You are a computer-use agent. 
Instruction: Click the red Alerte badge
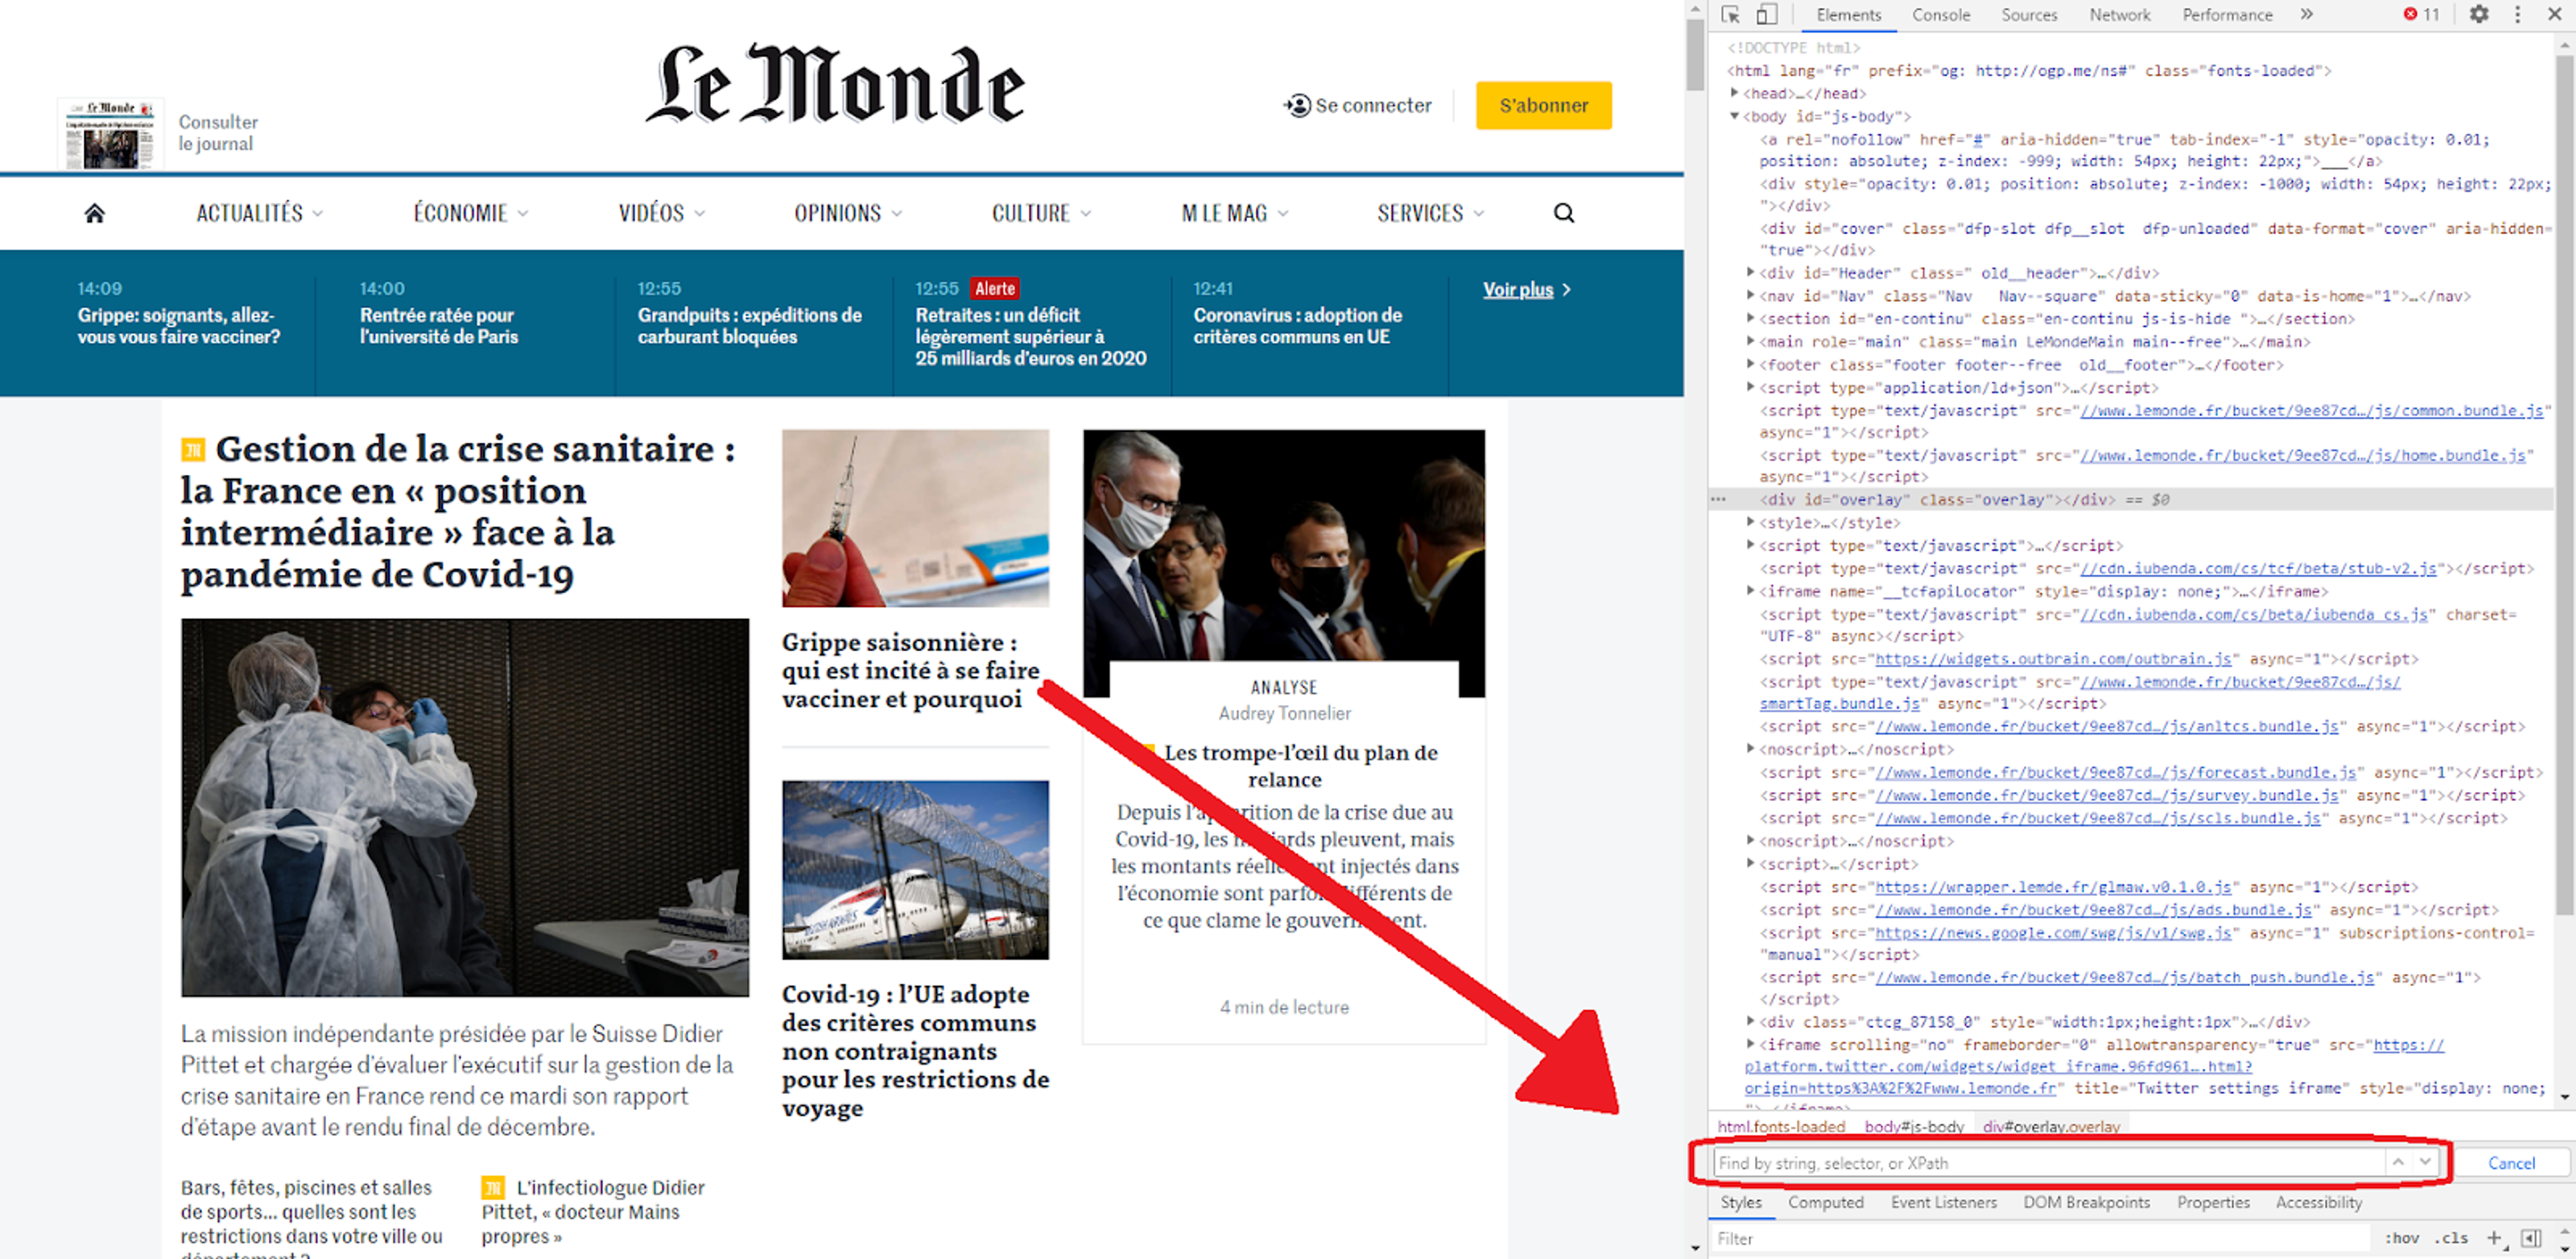(x=995, y=288)
